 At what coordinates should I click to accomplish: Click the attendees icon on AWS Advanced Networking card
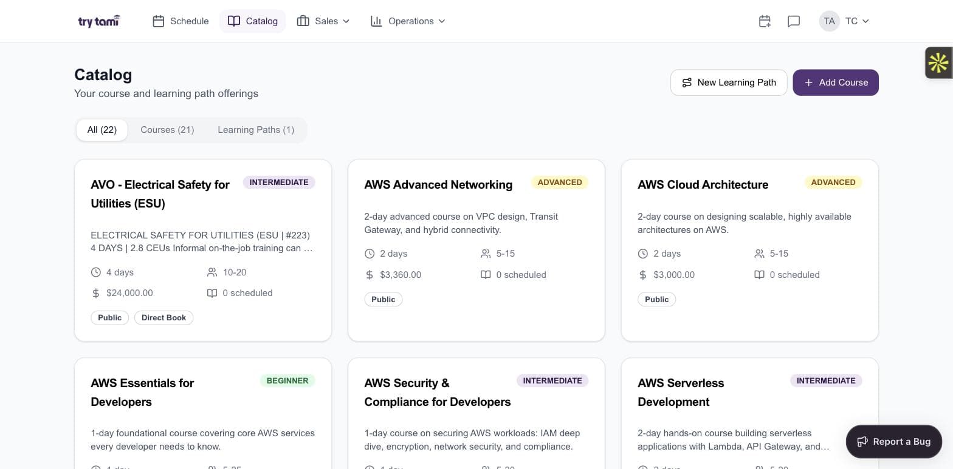(485, 254)
